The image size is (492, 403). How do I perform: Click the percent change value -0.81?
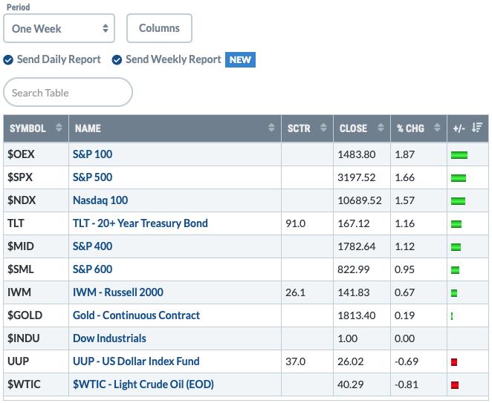click(x=407, y=384)
